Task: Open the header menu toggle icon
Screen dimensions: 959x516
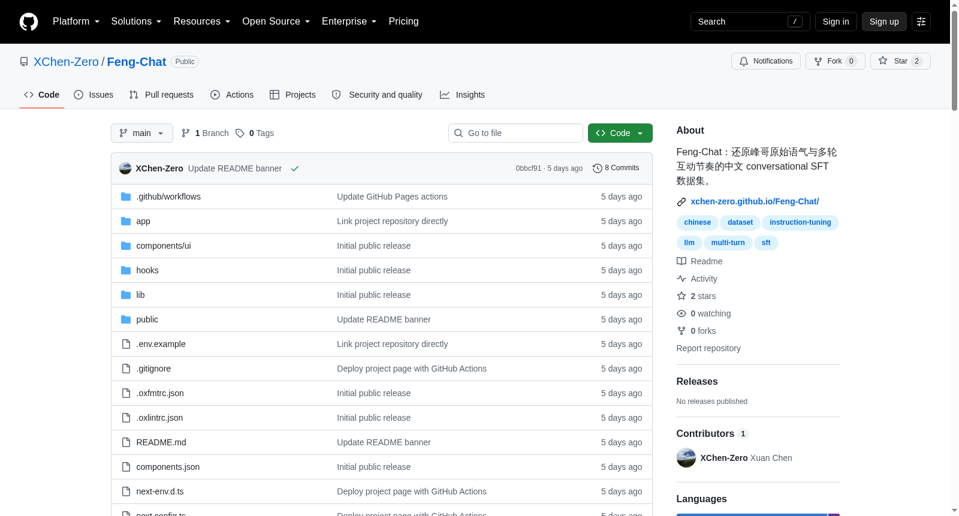Action: click(x=921, y=22)
